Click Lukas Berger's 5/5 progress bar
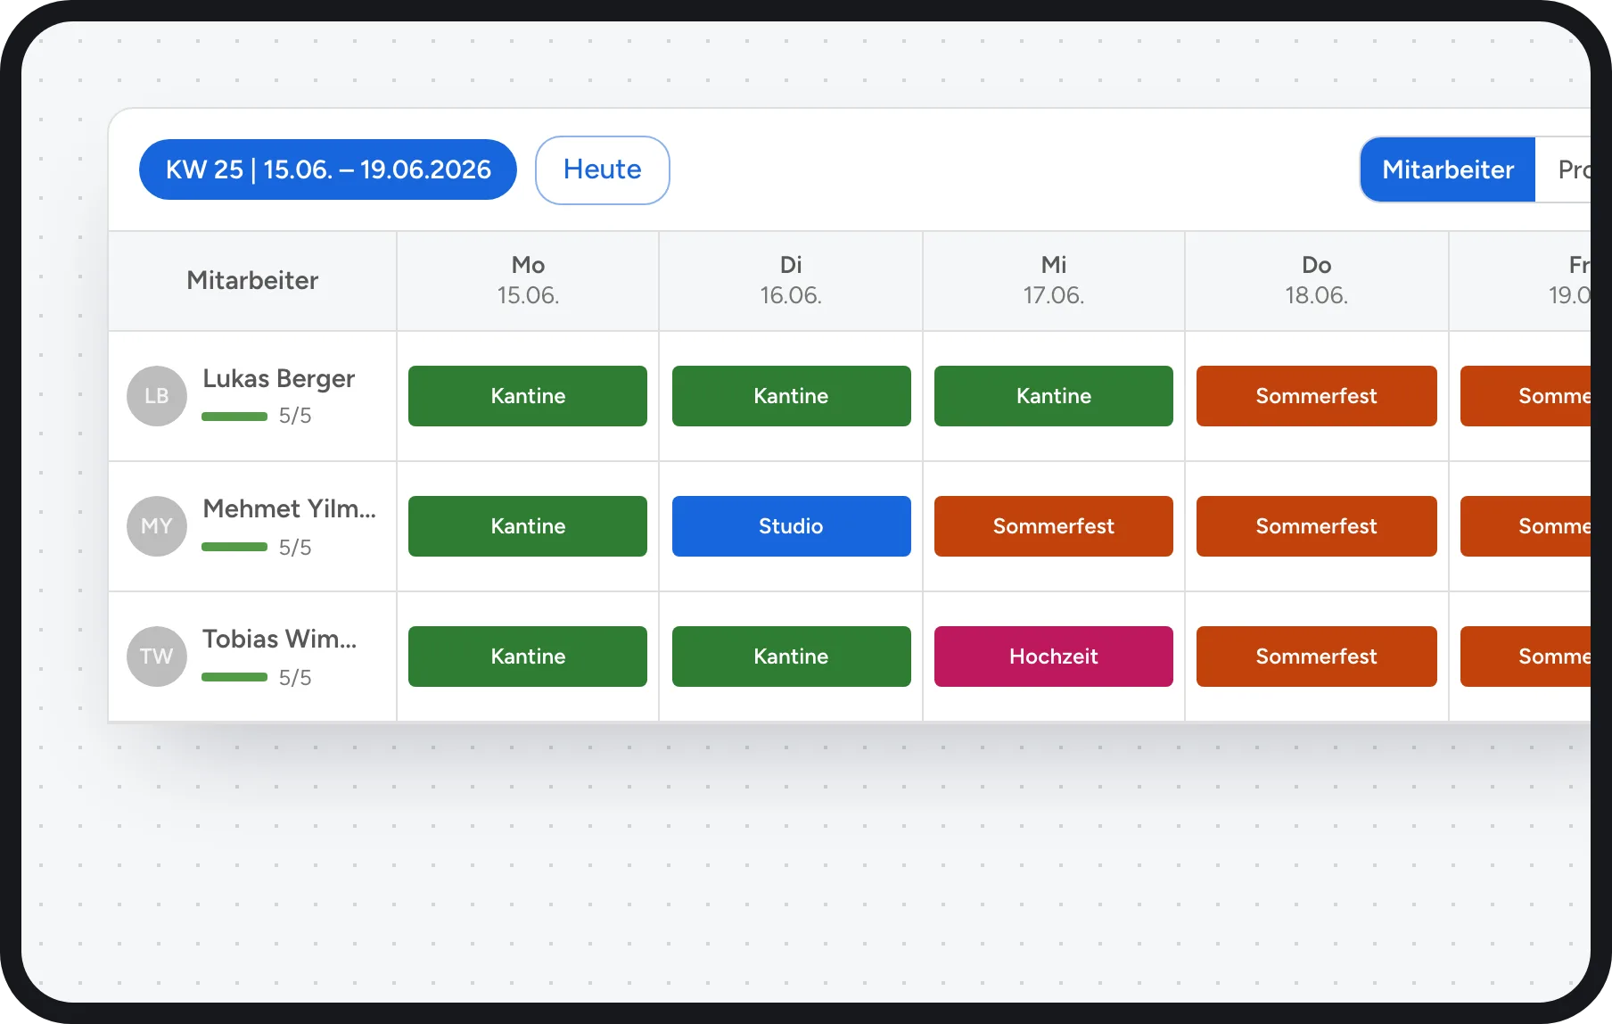1612x1024 pixels. pyautogui.click(x=234, y=417)
